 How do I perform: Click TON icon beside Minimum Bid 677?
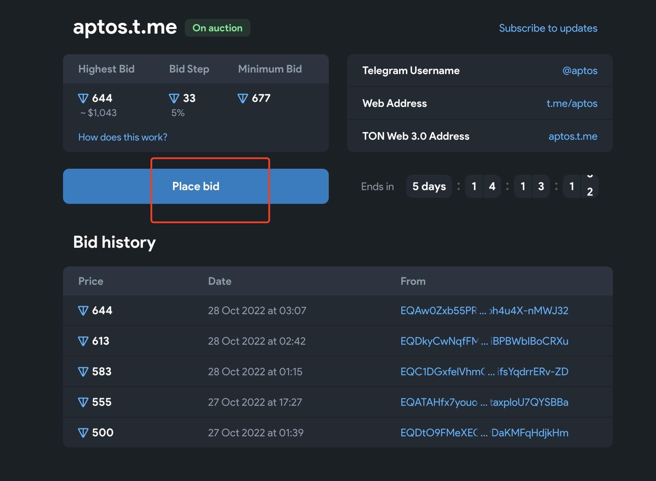pyautogui.click(x=243, y=98)
